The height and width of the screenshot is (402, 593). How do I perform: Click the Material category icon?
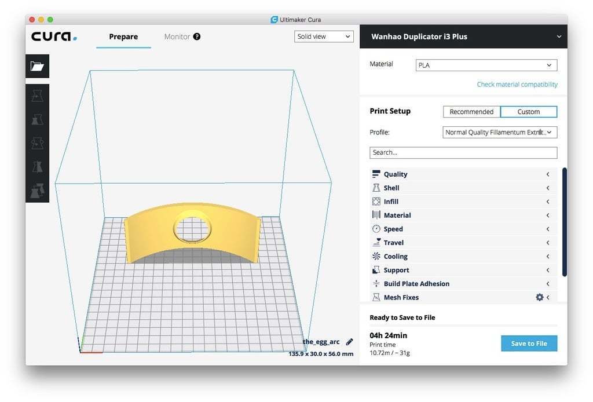pyautogui.click(x=376, y=215)
